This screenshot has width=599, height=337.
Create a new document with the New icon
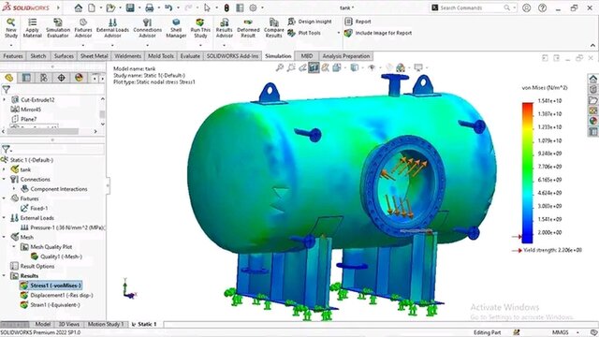point(92,7)
